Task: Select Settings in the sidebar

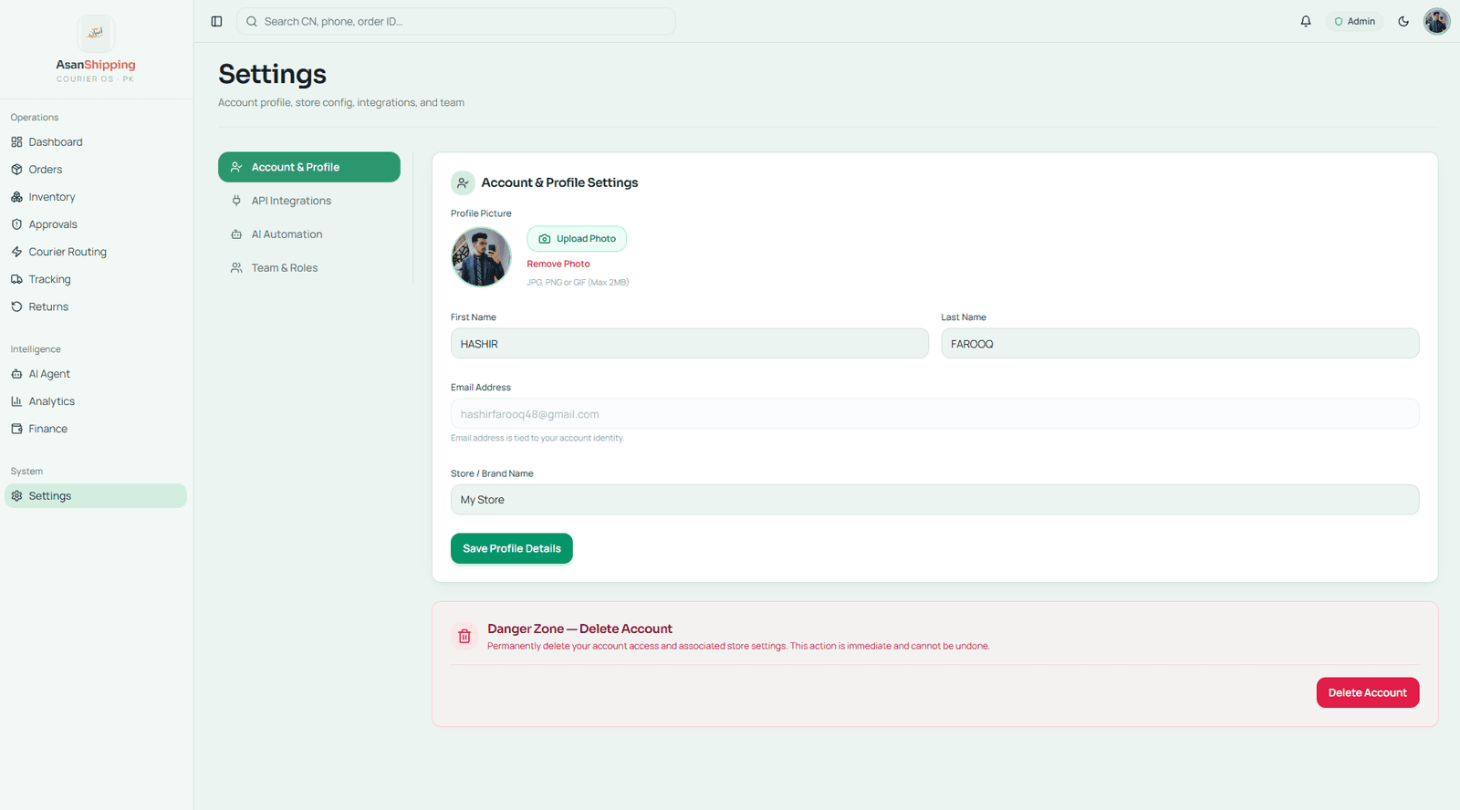Action: point(96,496)
